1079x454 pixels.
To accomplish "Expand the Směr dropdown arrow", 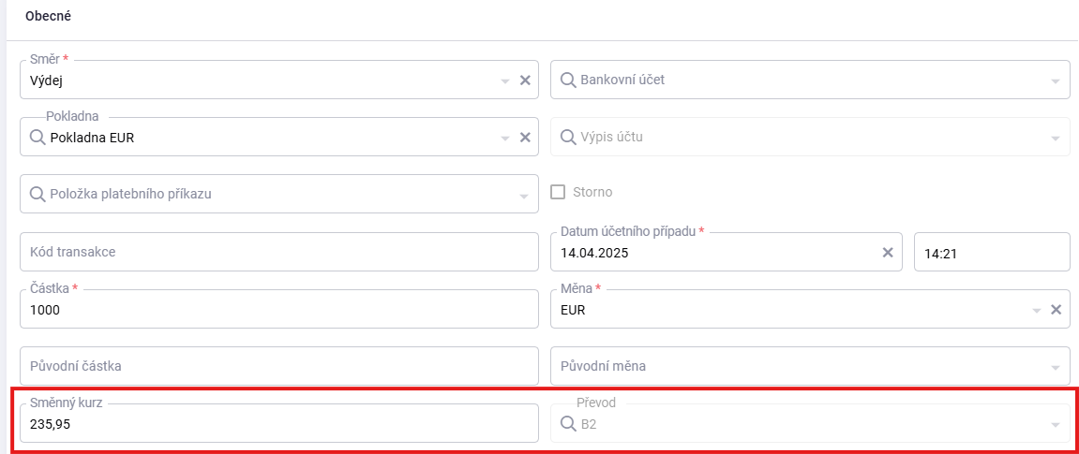I will (x=505, y=81).
